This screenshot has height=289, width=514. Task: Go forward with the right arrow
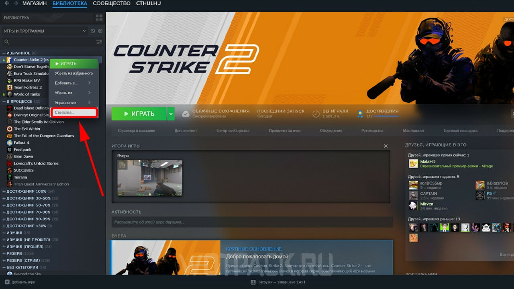point(16,3)
